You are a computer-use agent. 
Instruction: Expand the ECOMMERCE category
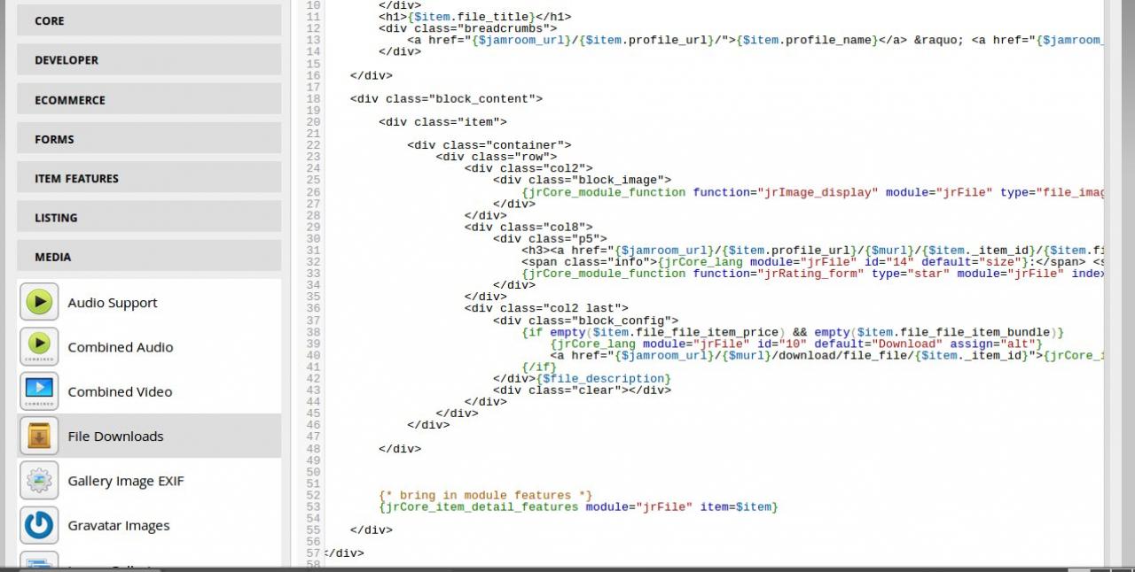(x=149, y=100)
